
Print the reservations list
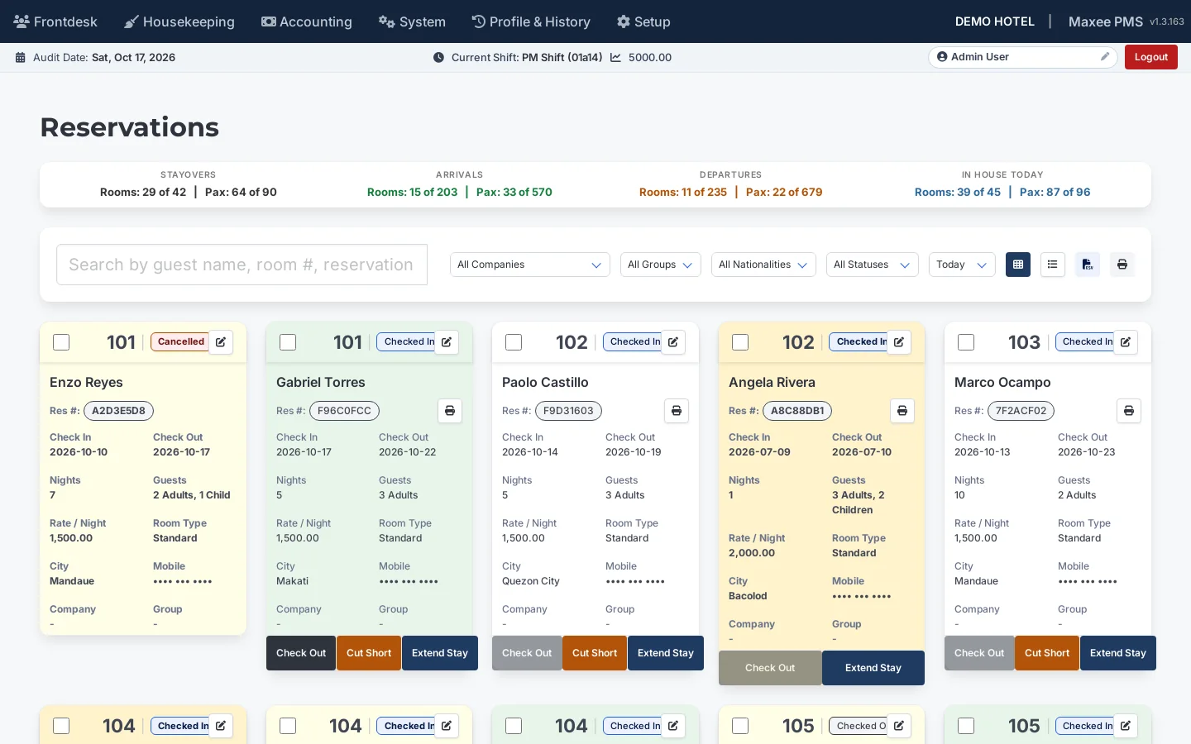1122,265
